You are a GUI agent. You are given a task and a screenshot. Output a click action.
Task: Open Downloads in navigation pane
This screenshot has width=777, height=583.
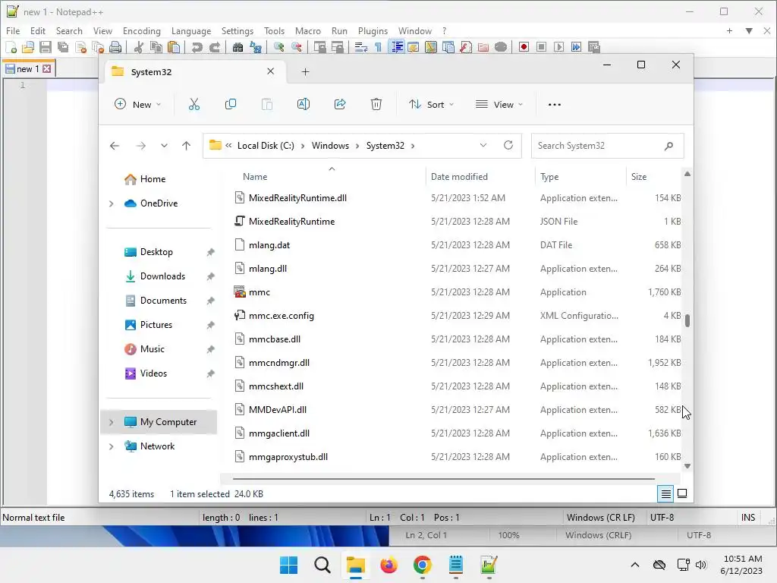point(162,276)
